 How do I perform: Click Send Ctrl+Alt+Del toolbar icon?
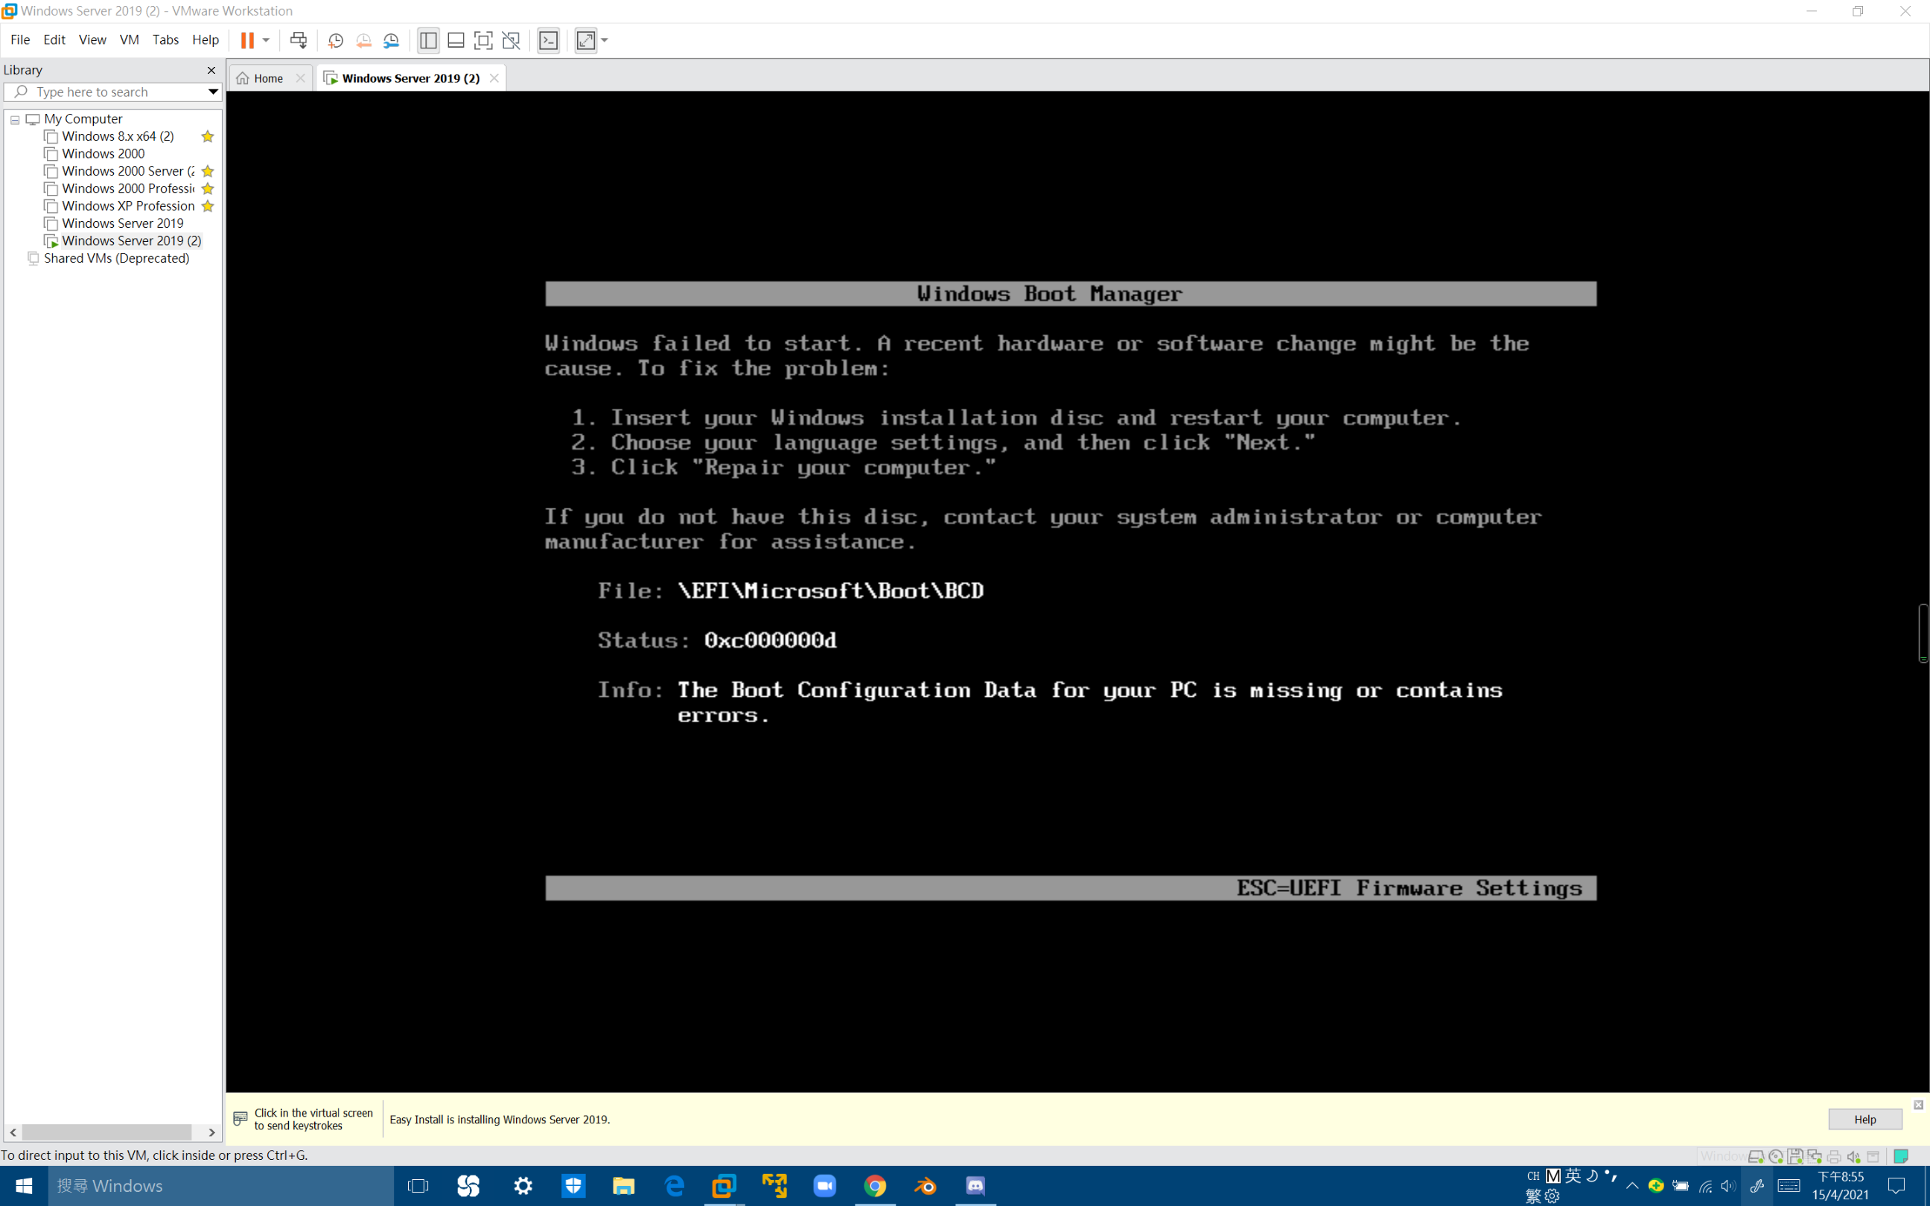[299, 40]
